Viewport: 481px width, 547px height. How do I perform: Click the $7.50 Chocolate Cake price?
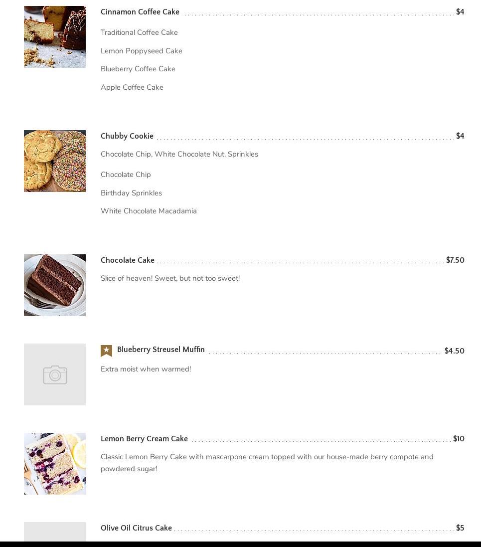pos(455,260)
